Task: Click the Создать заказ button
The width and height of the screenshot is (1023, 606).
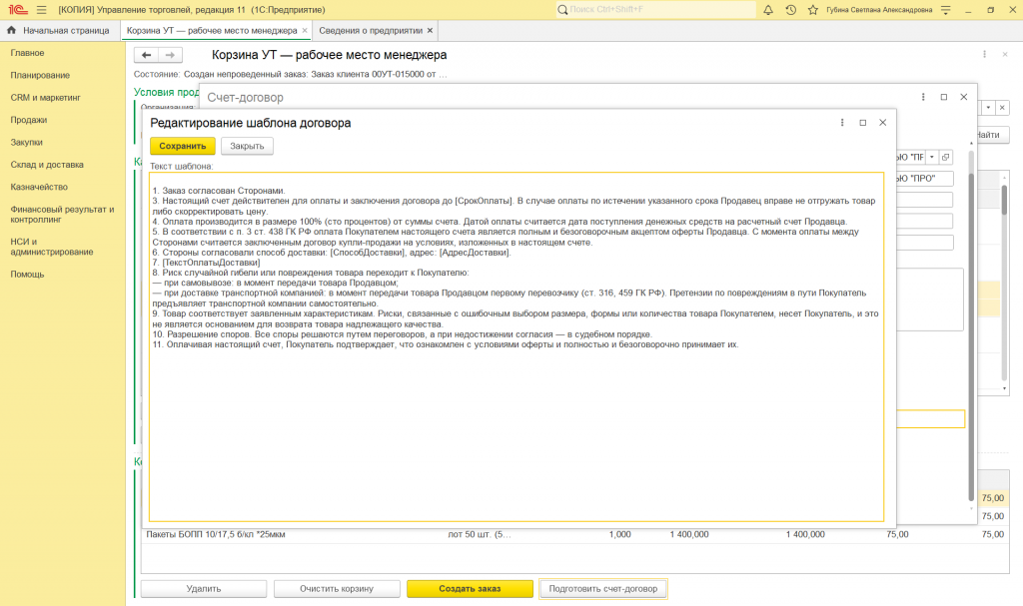Action: pyautogui.click(x=470, y=588)
